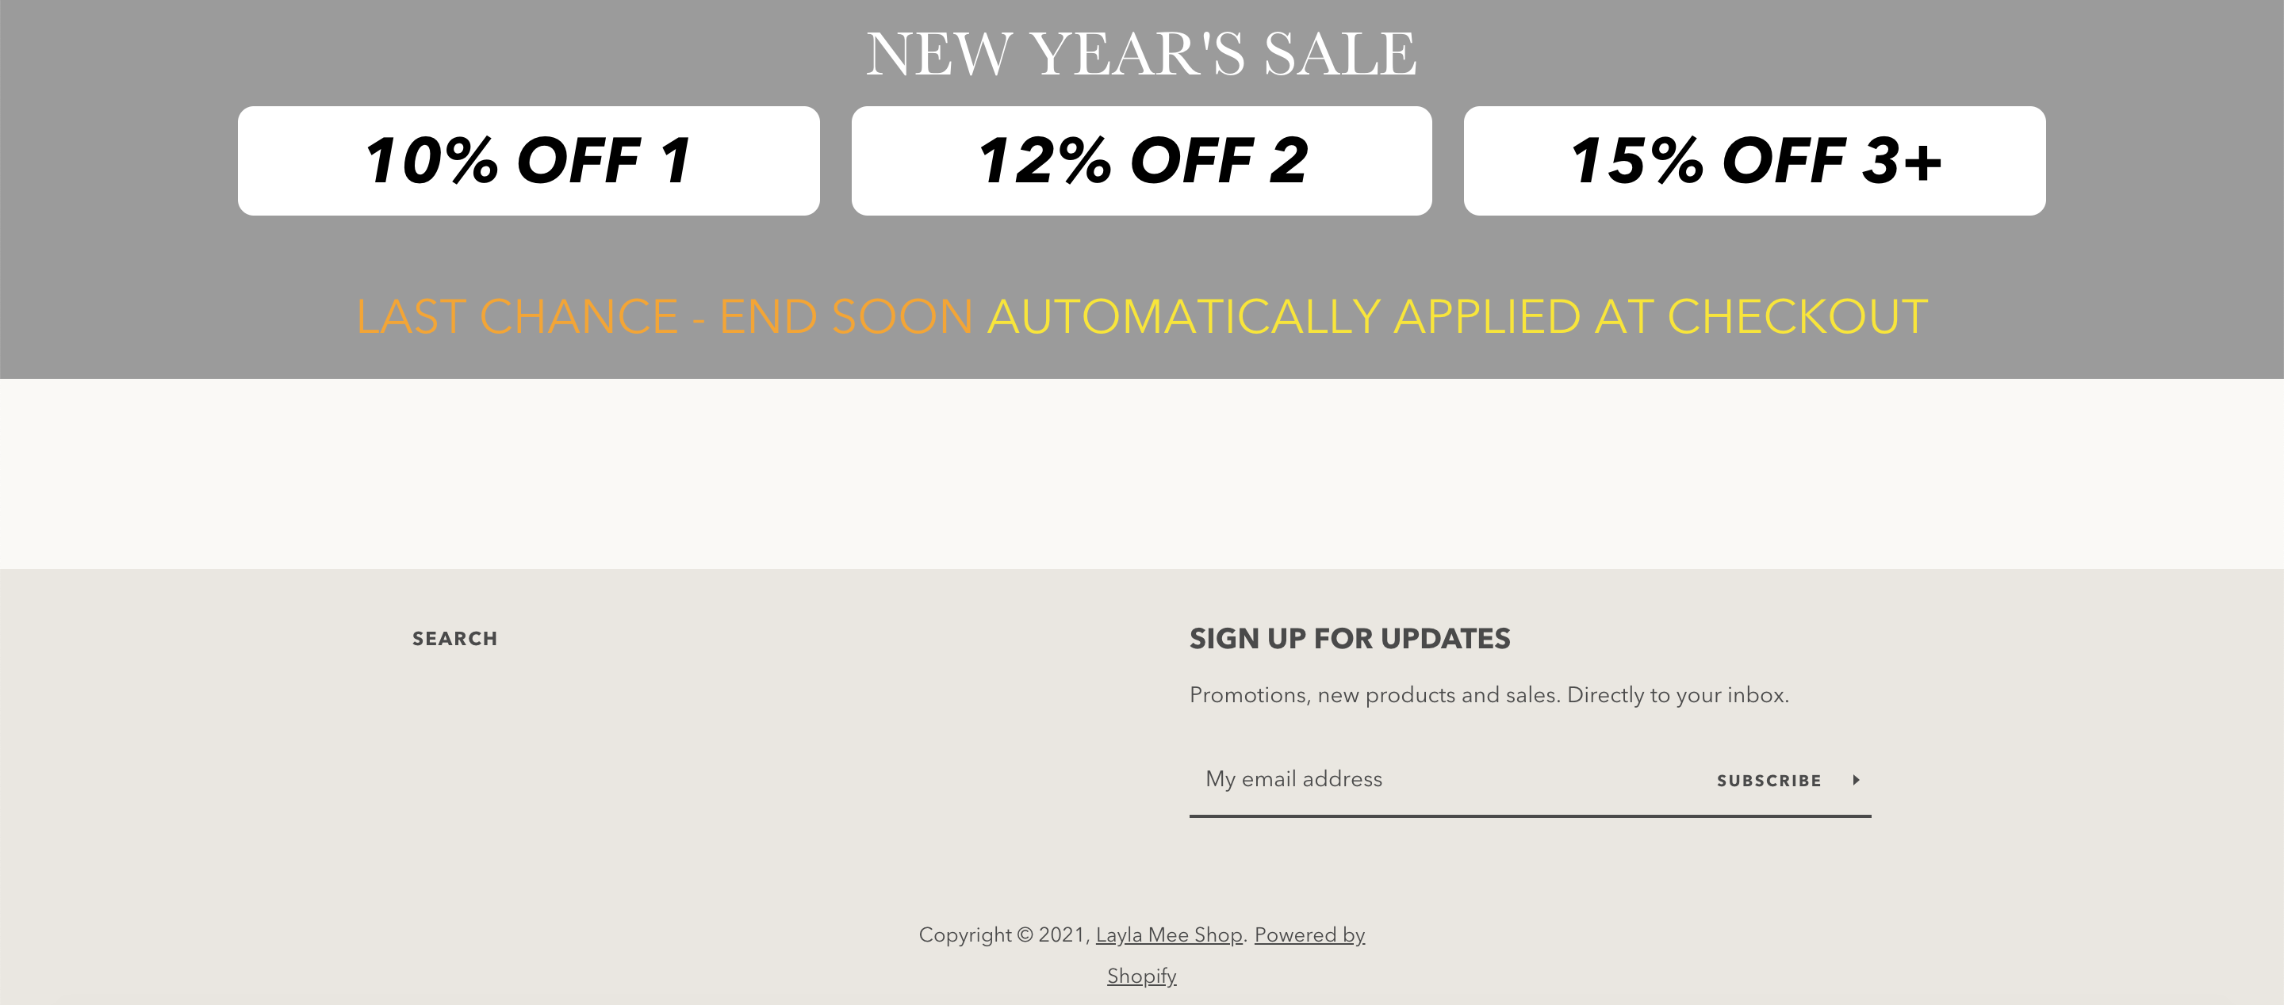Visit the Layla Mee Shop link

[1169, 934]
